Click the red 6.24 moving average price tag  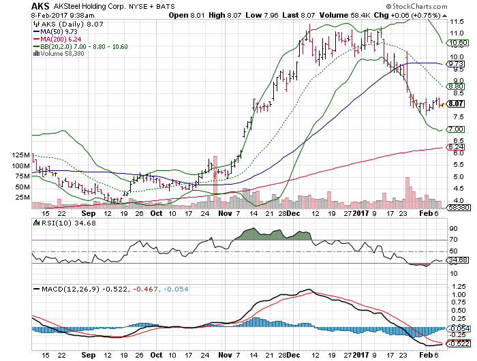455,147
